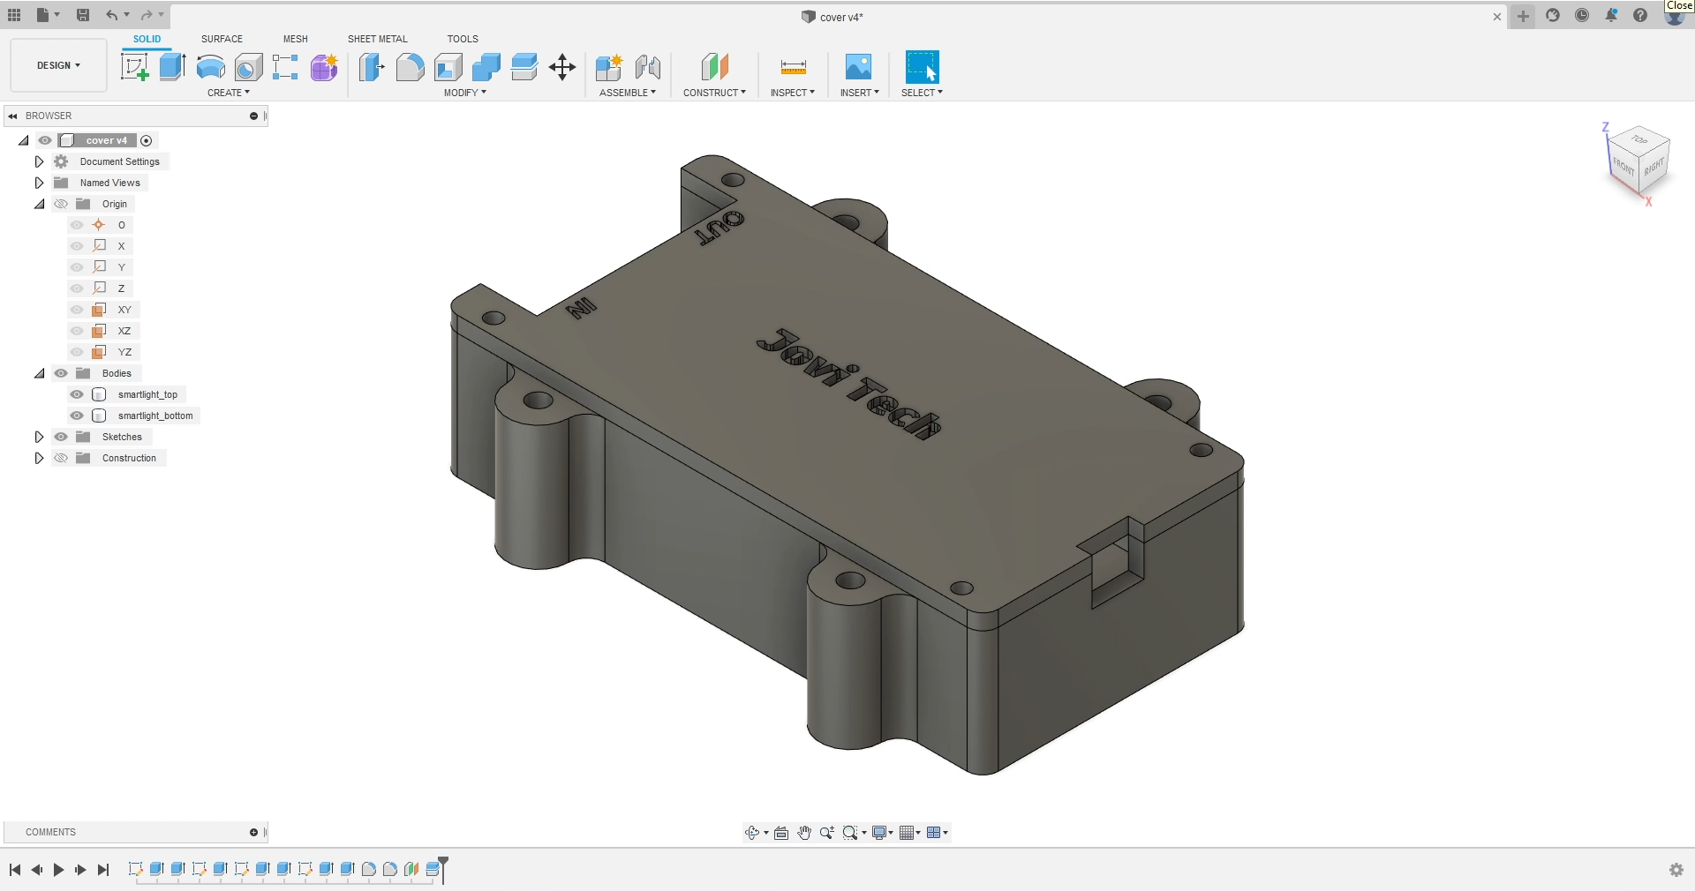Select the SOLID tab
The image size is (1695, 891).
coord(147,39)
